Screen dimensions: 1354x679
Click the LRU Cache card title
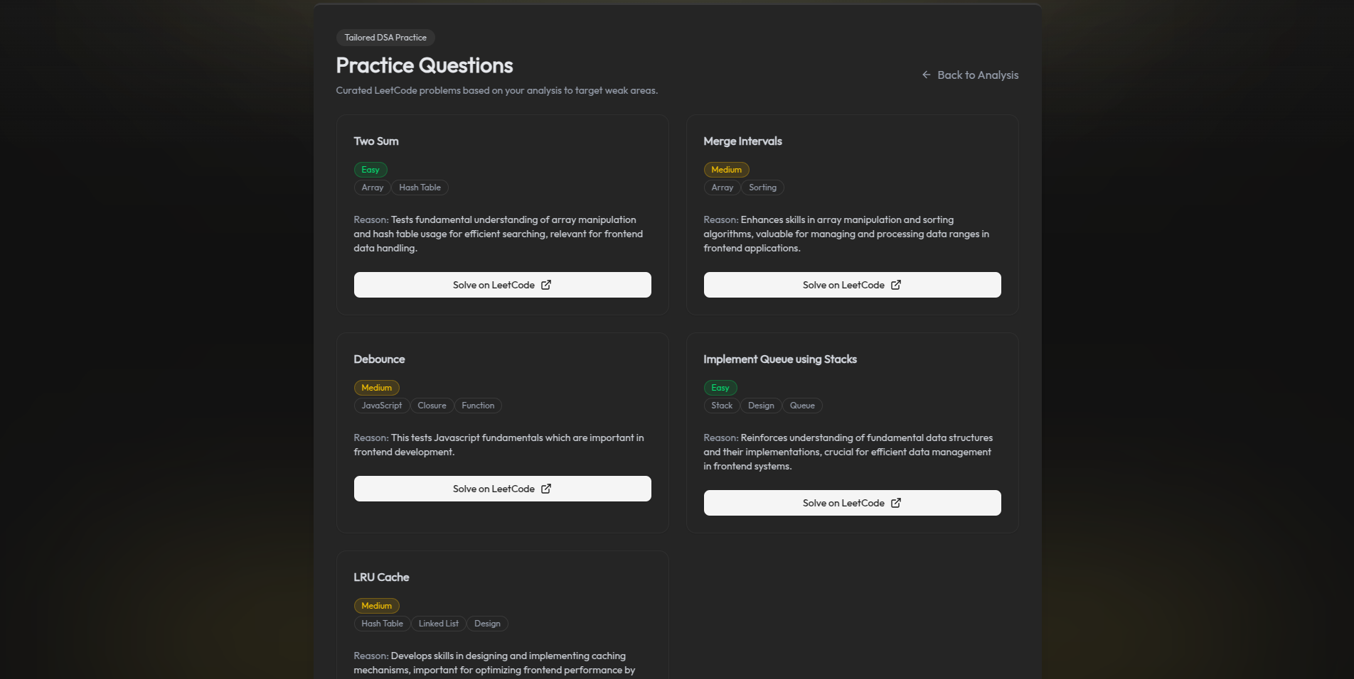pos(381,577)
